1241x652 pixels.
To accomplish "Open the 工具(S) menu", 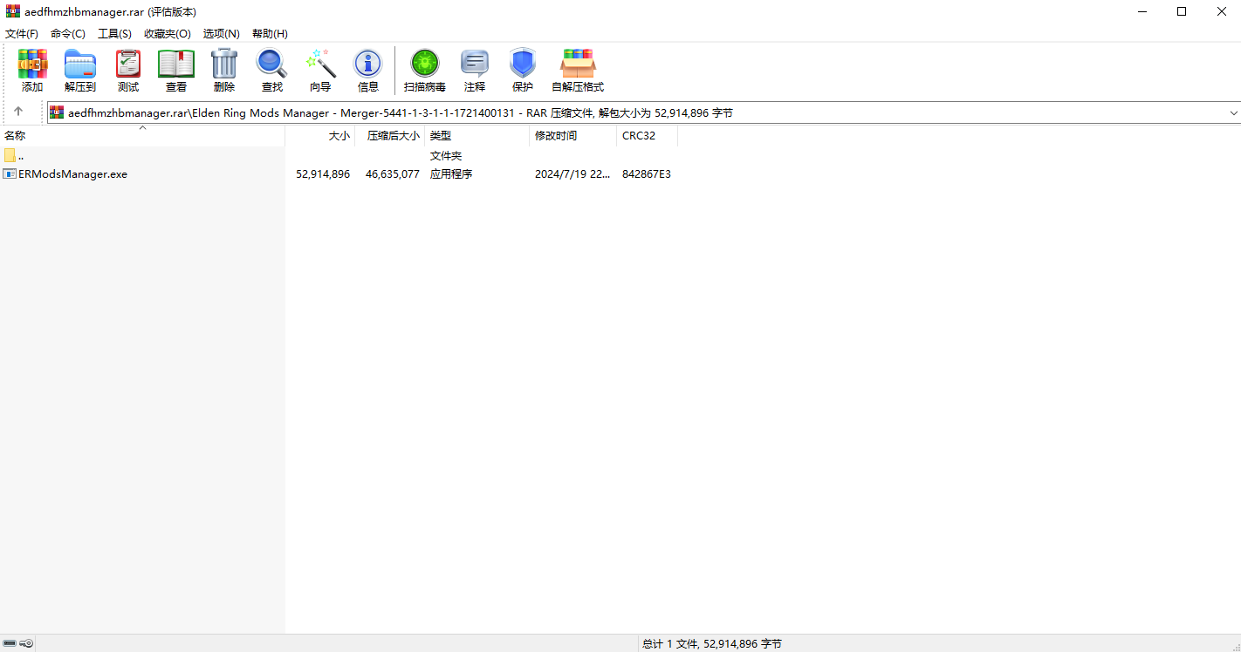I will click(x=114, y=33).
